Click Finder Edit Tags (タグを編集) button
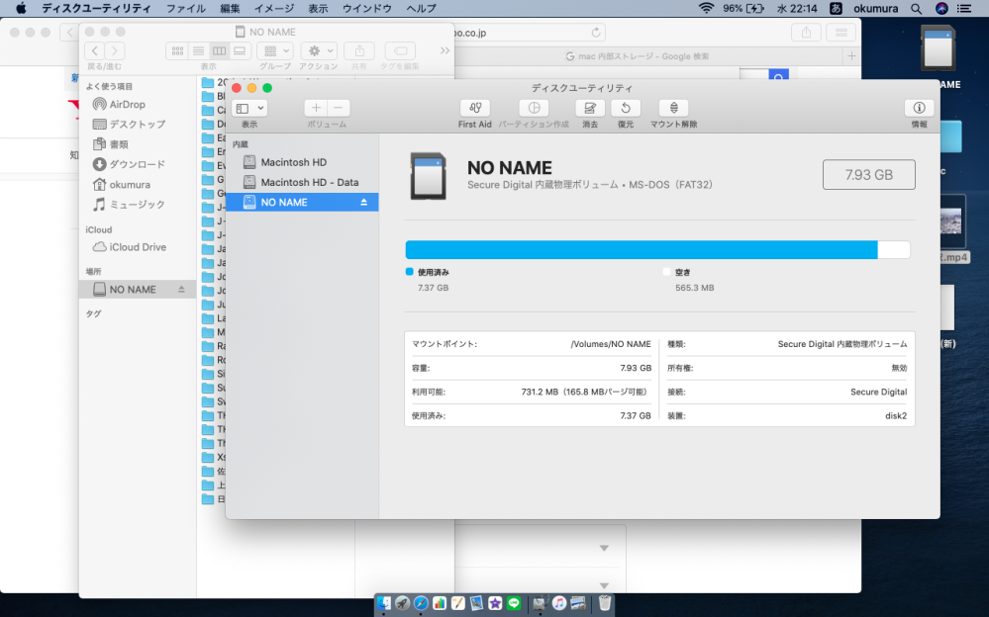Viewport: 989px width, 617px height. click(400, 51)
